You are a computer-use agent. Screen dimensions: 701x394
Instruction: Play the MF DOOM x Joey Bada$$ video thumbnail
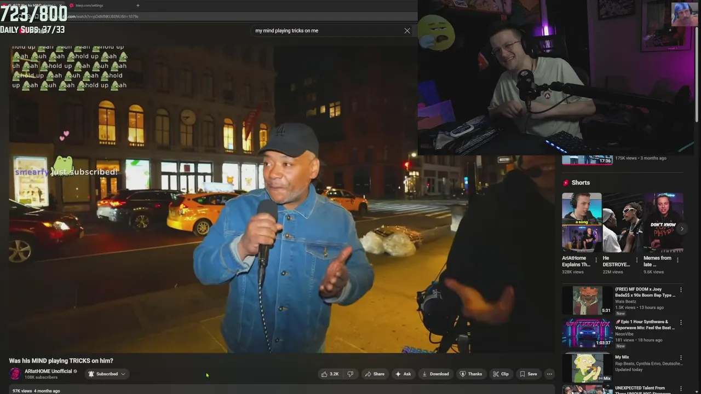click(x=587, y=300)
